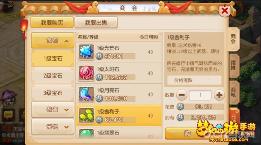261x145 pixels.
Task: Click the quantity input field
Action: 200,95
